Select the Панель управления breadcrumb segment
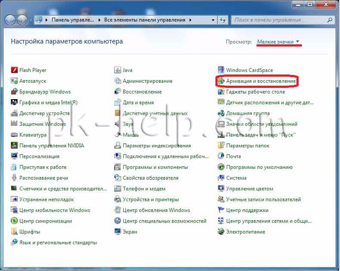This screenshot has width=340, height=271. coord(73,20)
